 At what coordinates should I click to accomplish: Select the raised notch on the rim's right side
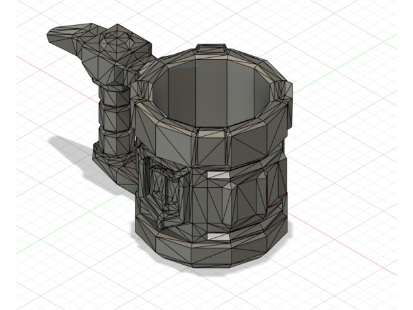pyautogui.click(x=284, y=91)
